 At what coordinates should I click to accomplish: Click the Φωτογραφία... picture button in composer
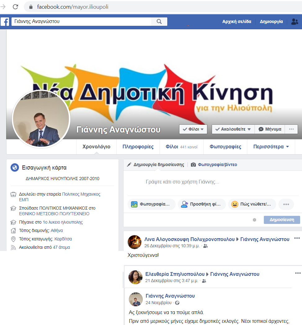[151, 204]
